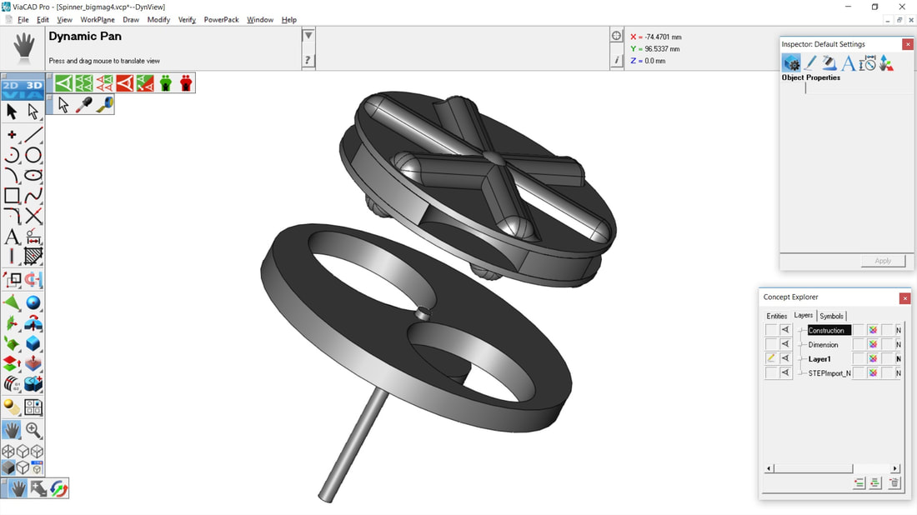This screenshot has width=917, height=515.
Task: Toggle visibility of the Dimension layer
Action: pyautogui.click(x=785, y=344)
